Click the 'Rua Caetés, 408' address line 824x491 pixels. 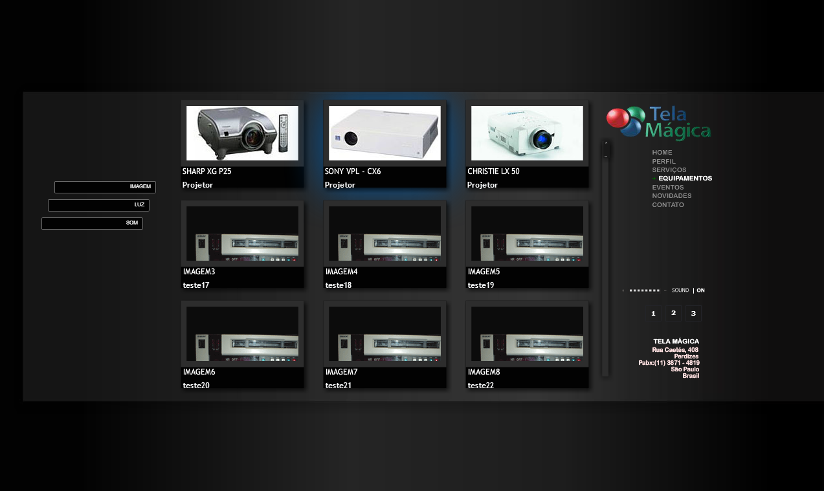[675, 350]
